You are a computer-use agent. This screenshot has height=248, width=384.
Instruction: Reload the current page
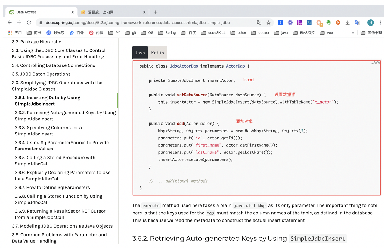29,23
